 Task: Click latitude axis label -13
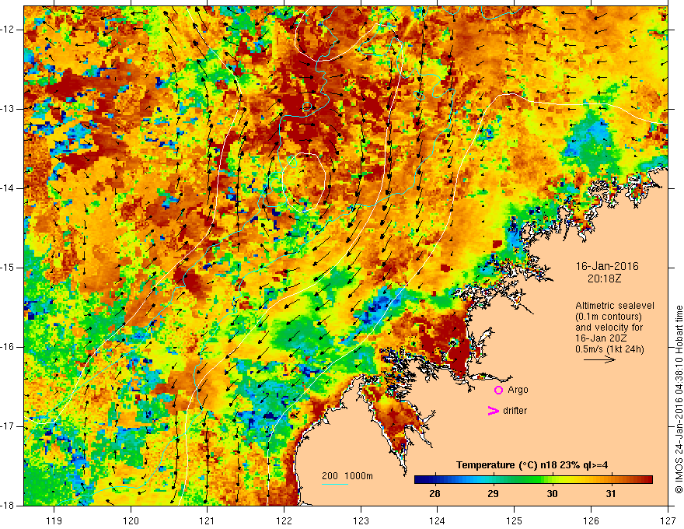tap(8, 109)
